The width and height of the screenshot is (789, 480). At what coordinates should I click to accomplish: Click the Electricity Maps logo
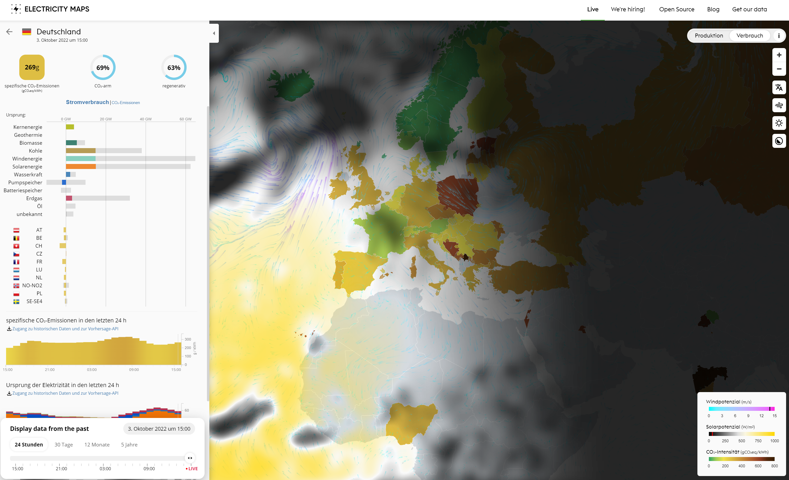coord(50,9)
